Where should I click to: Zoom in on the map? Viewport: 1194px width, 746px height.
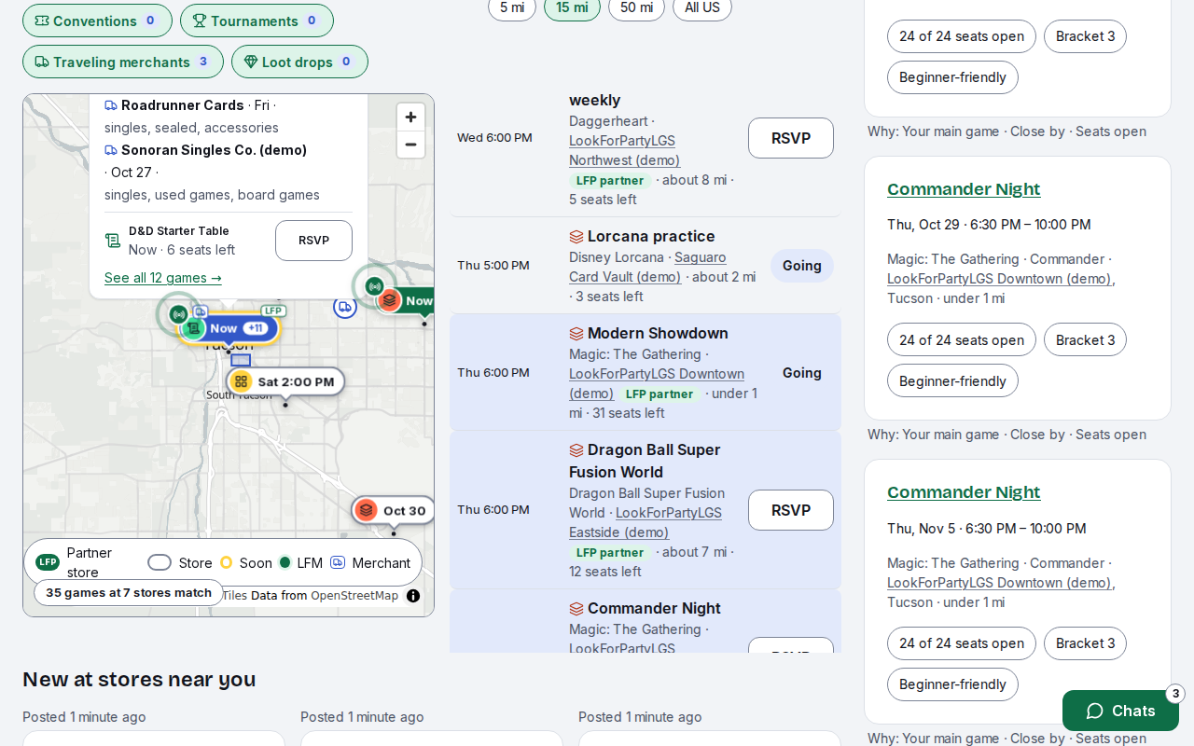point(410,117)
